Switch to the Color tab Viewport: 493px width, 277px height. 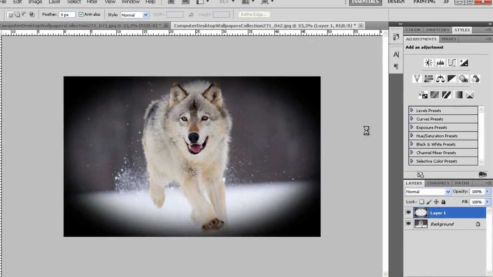coord(413,30)
